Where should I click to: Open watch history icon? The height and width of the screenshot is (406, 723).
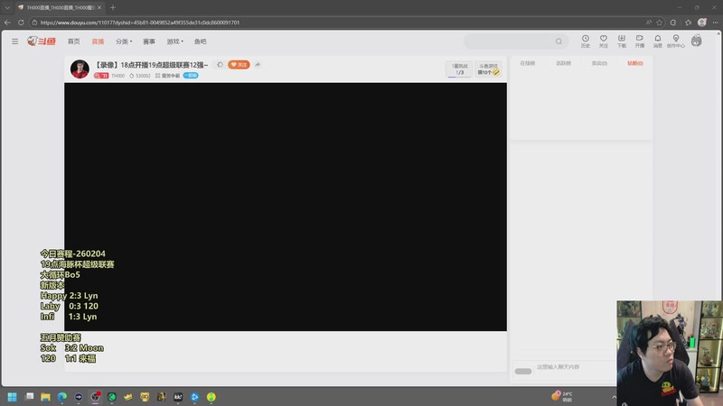(585, 41)
